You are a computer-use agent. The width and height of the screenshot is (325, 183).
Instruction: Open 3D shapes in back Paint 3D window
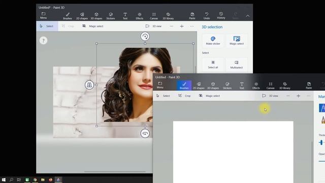coord(96,16)
